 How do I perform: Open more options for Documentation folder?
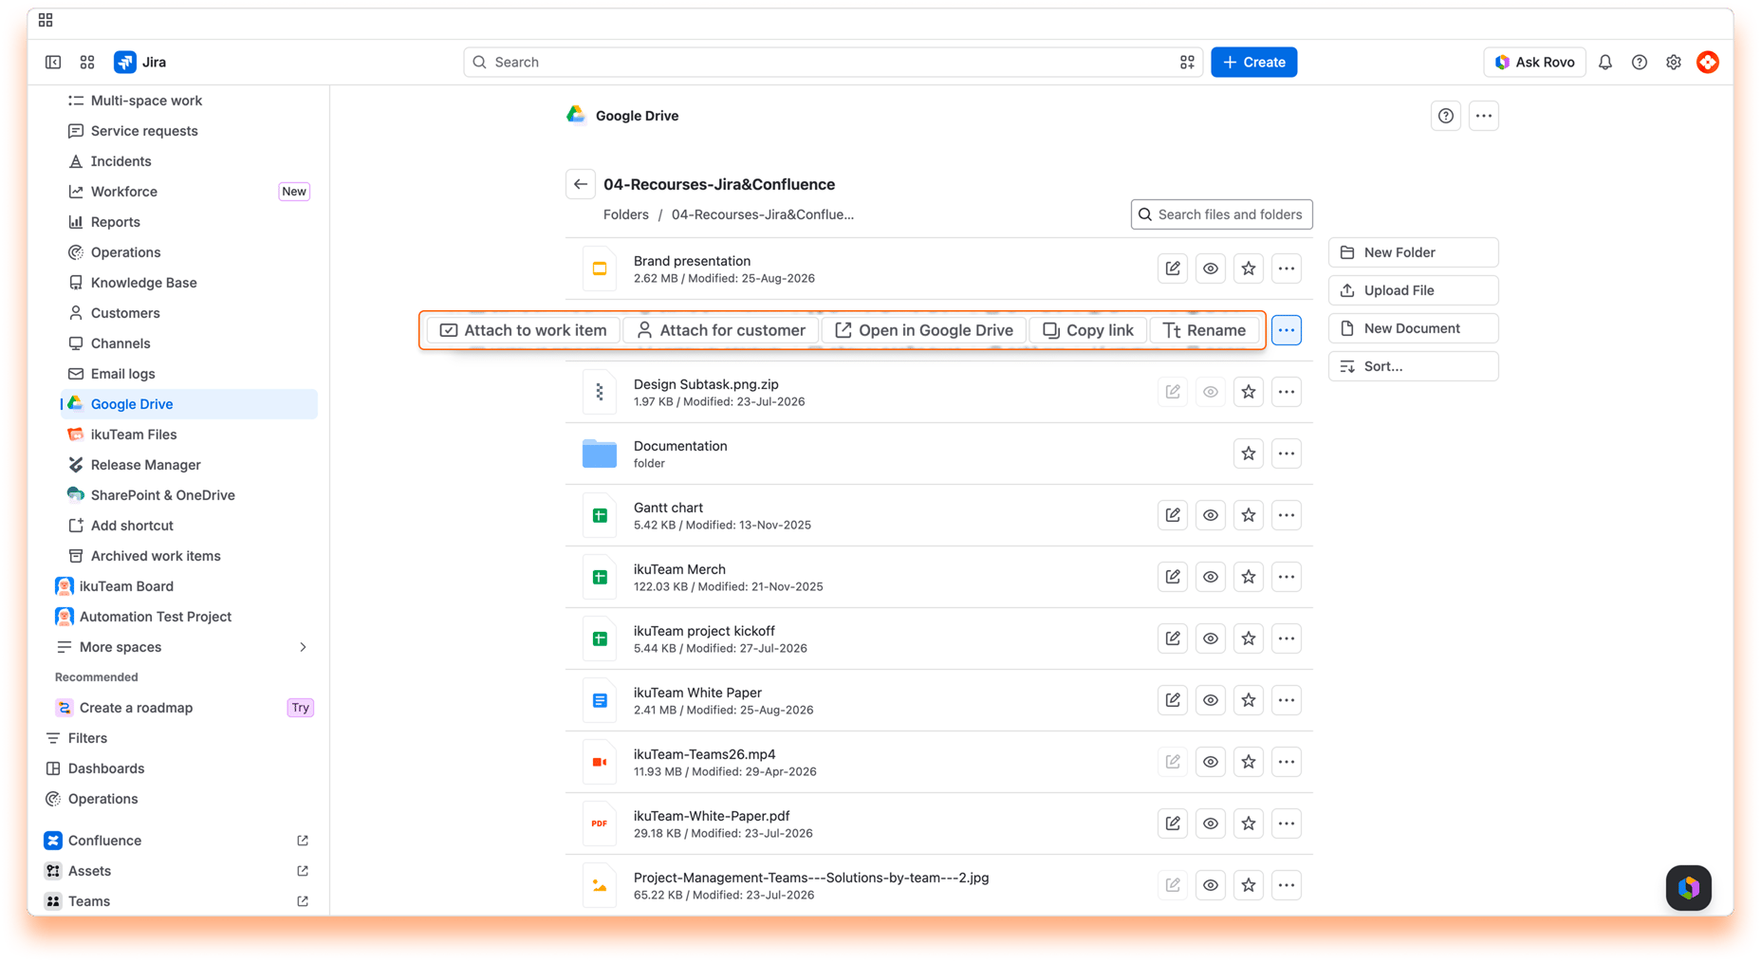[x=1287, y=453]
